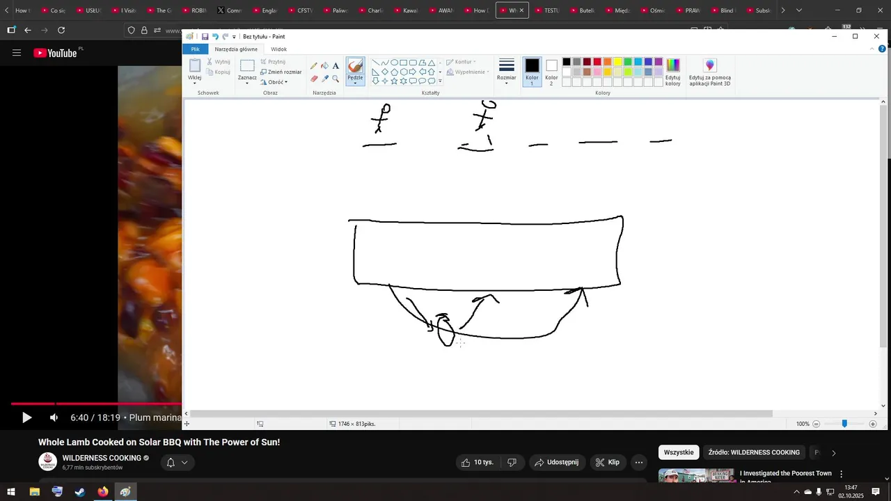The image size is (891, 501).
Task: Select the Fill with color bucket tool
Action: tap(325, 65)
